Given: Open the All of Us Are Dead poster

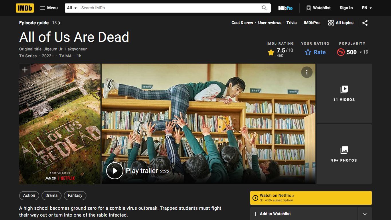Looking at the screenshot, I should click(60, 124).
